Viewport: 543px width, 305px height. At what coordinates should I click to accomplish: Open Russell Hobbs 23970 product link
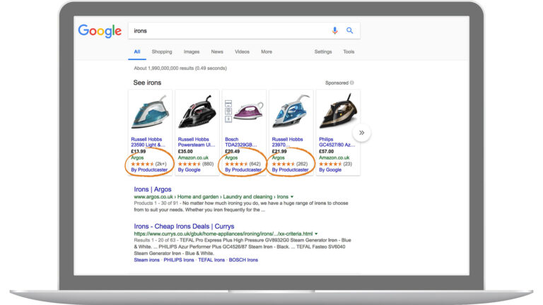click(287, 142)
